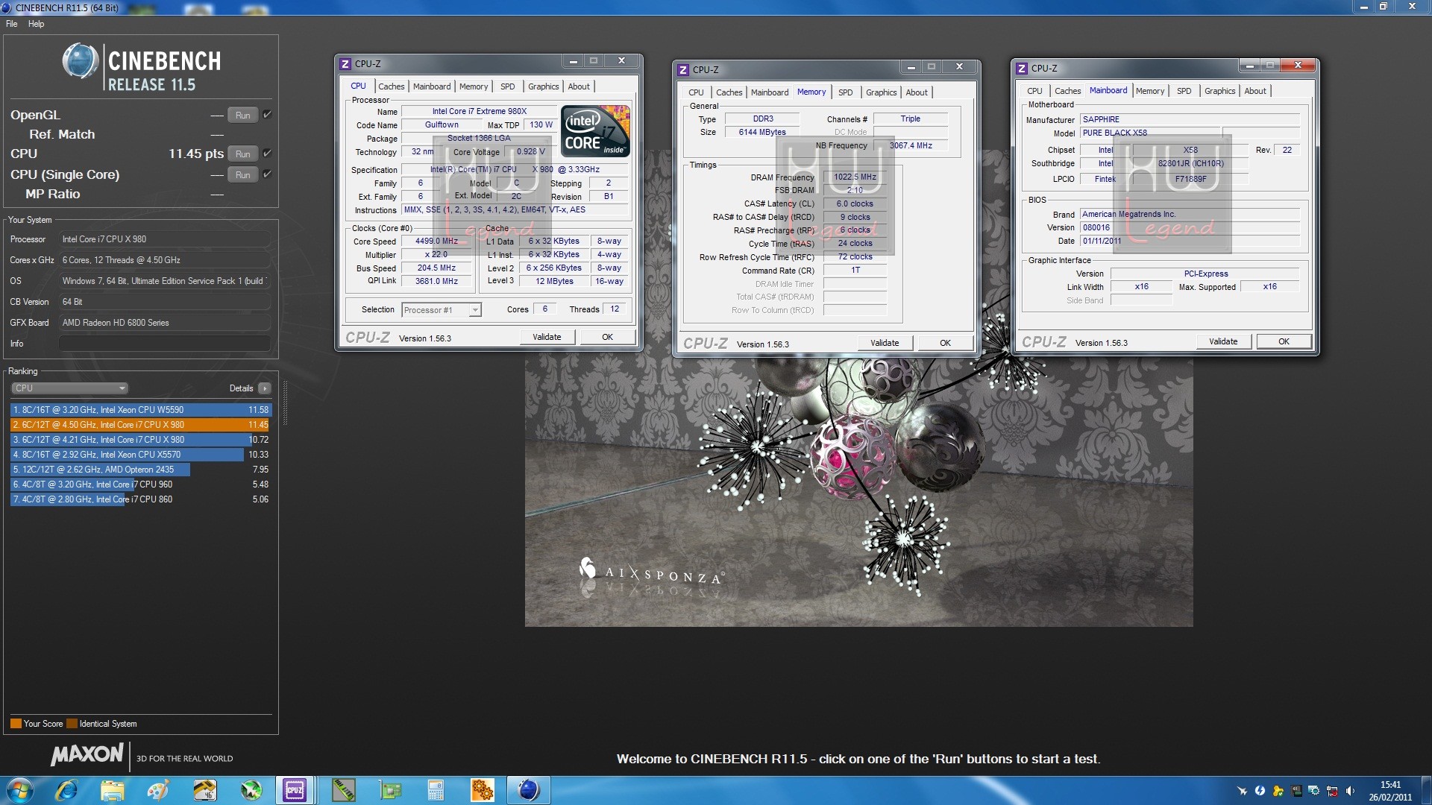Open the Help menu in Cinebench
1432x805 pixels.
37,24
